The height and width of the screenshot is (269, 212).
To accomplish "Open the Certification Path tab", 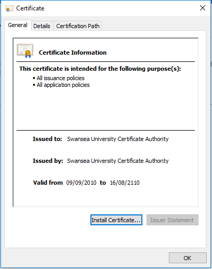I will 78,26.
